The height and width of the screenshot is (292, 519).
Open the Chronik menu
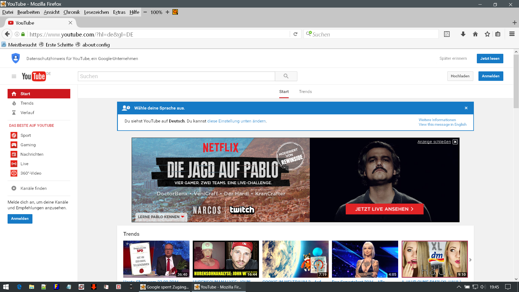coord(72,12)
